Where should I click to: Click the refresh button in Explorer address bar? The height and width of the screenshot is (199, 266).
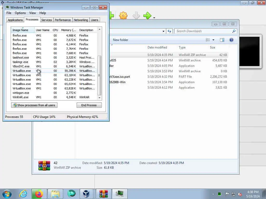[x=169, y=31]
